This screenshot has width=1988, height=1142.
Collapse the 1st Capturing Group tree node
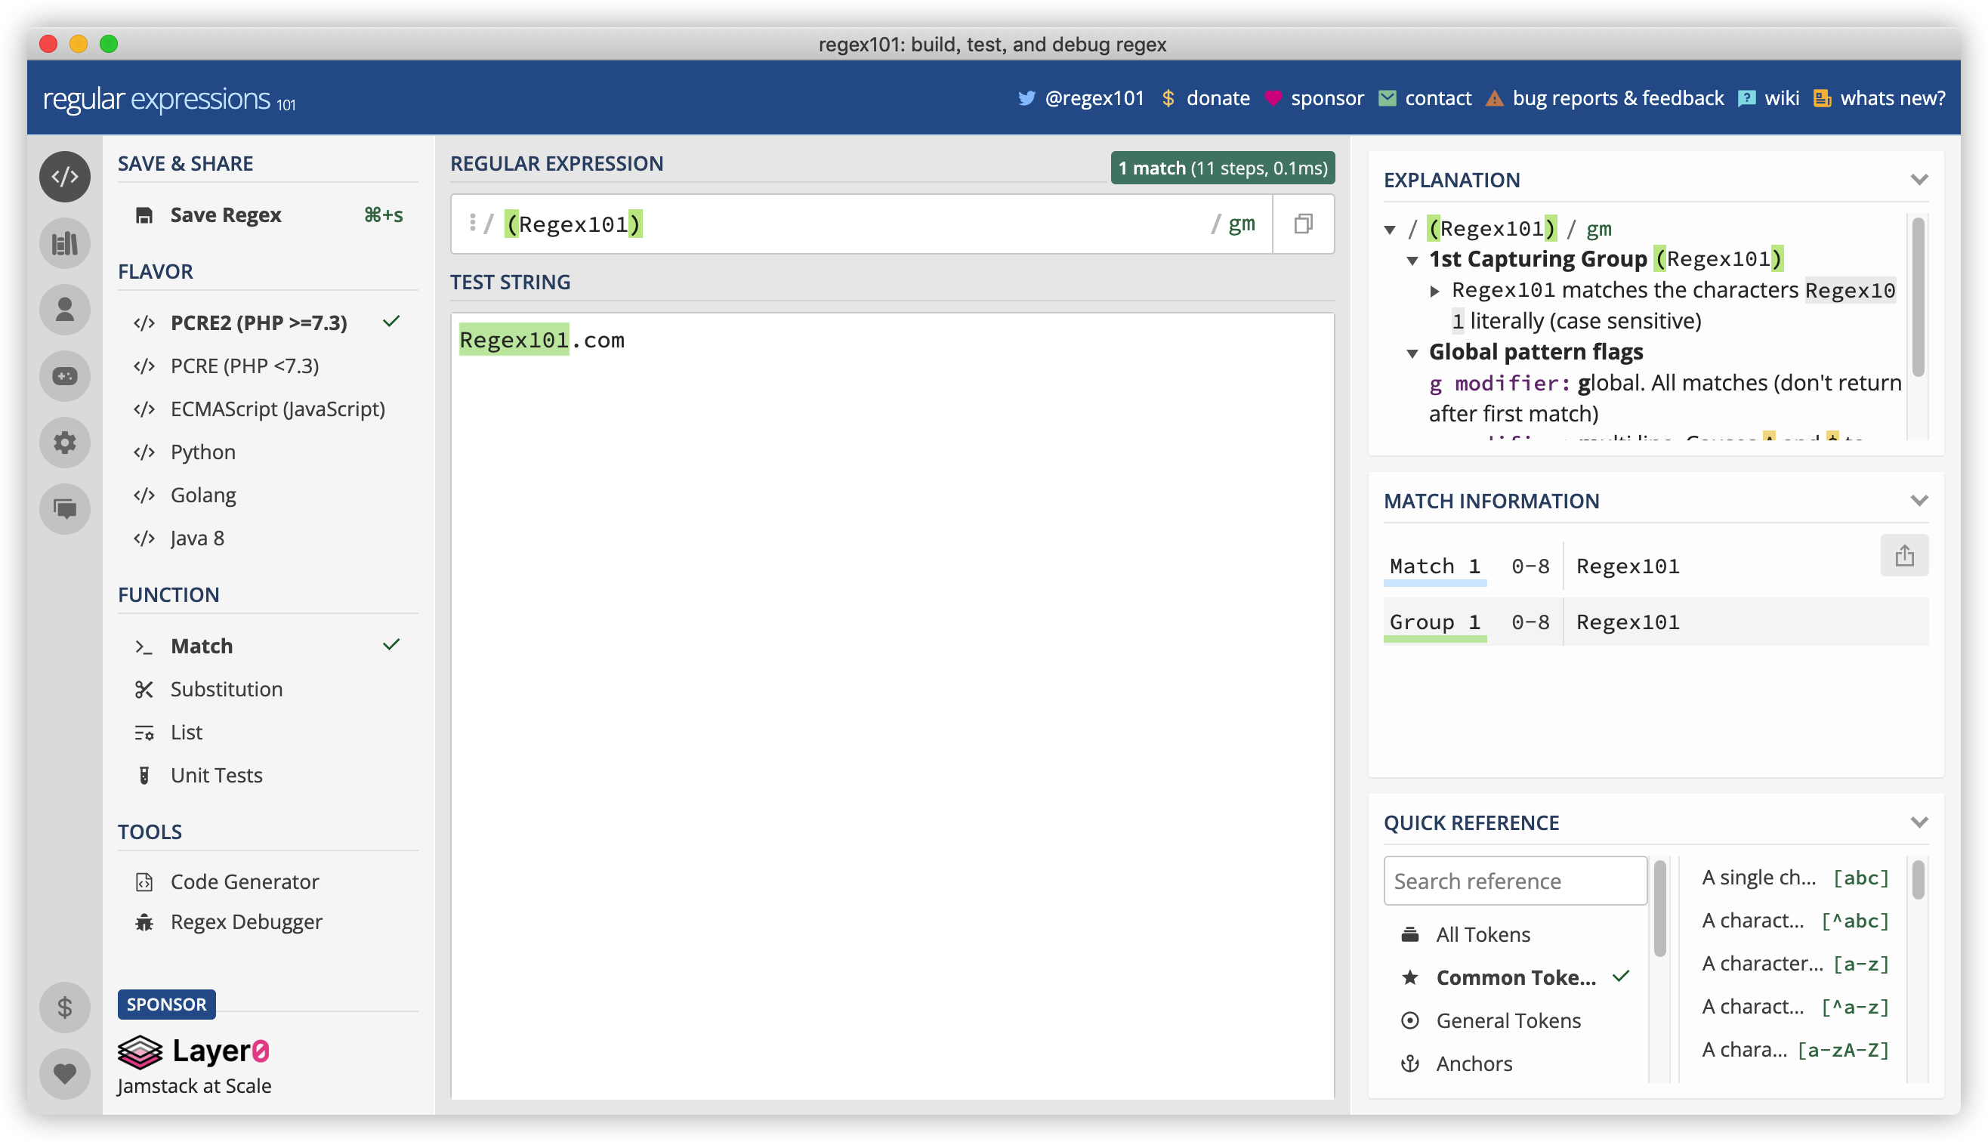[1412, 261]
